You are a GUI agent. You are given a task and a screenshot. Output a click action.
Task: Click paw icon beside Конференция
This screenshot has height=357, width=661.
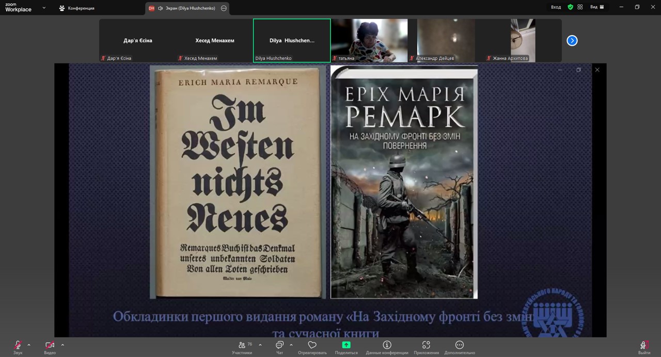click(x=62, y=8)
